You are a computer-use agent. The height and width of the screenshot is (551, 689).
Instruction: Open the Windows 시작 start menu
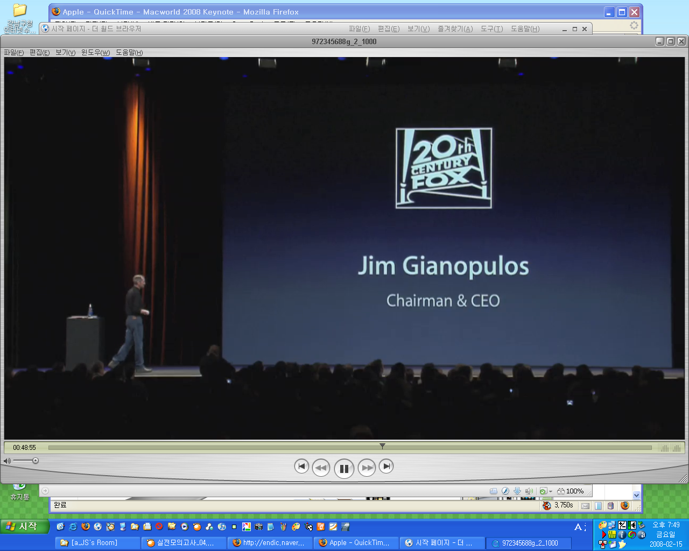coord(24,526)
